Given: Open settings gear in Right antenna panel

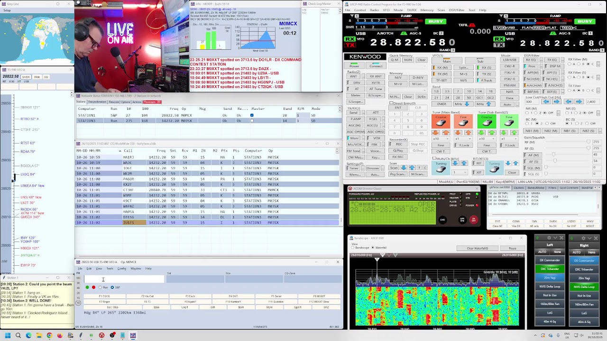Looking at the screenshot, I should 583,238.
